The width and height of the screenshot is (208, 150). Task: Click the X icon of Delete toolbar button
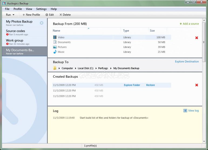61,15
